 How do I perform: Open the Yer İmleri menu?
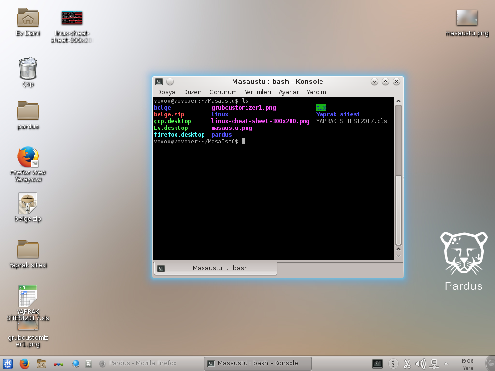(x=258, y=92)
